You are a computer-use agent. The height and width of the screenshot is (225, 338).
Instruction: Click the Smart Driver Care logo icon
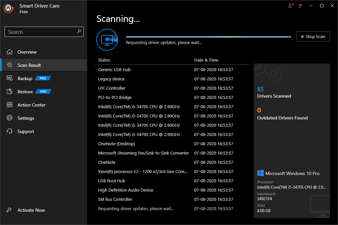(8, 9)
